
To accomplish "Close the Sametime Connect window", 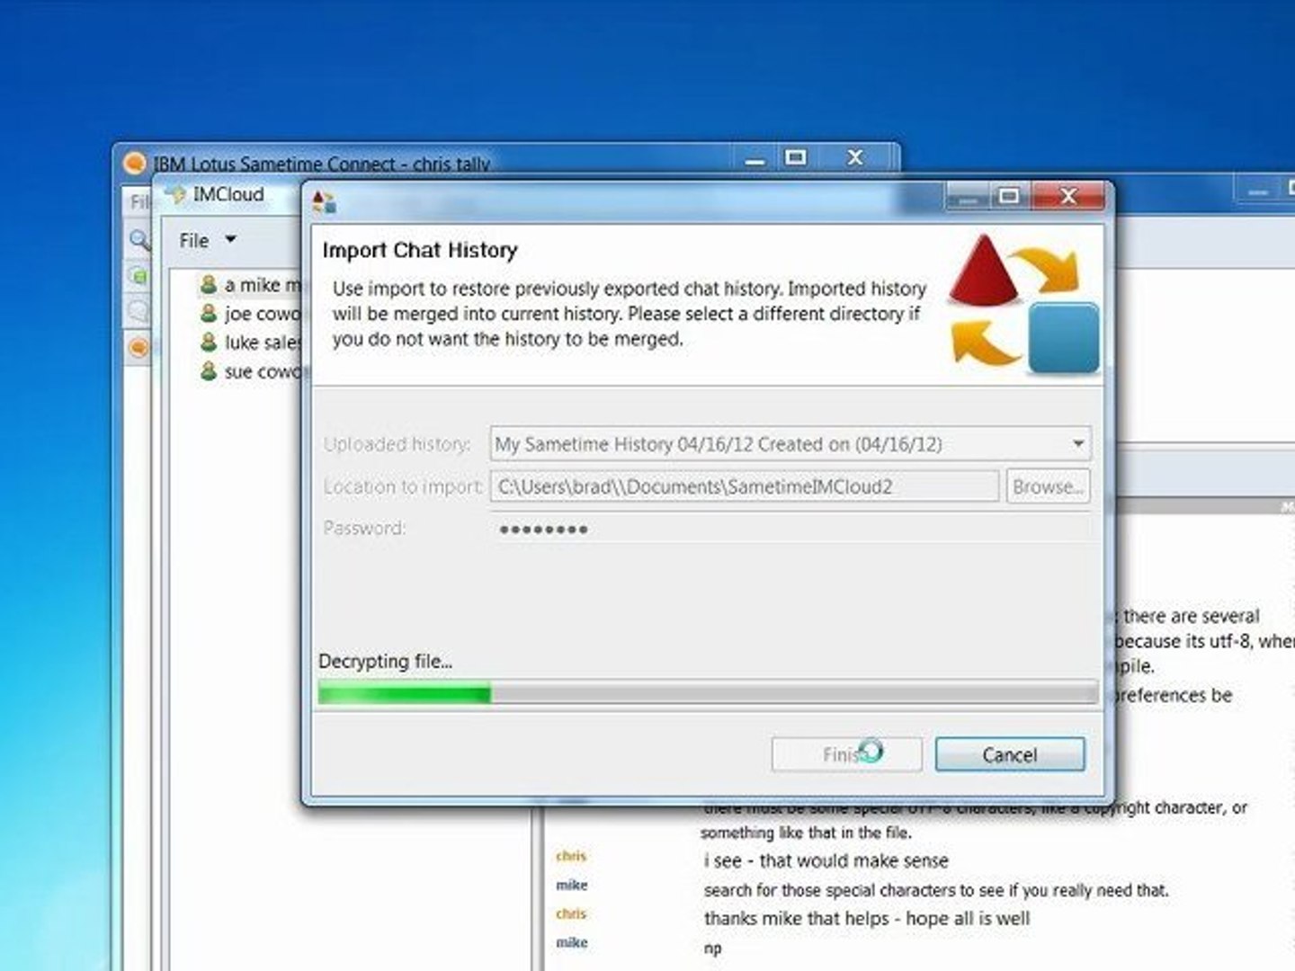I will click(x=855, y=158).
